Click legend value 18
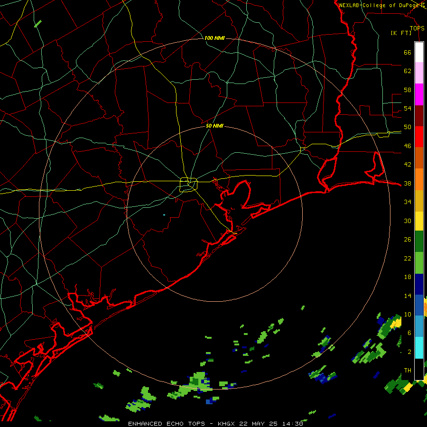Viewport: 427px width, 427px height. [x=408, y=277]
